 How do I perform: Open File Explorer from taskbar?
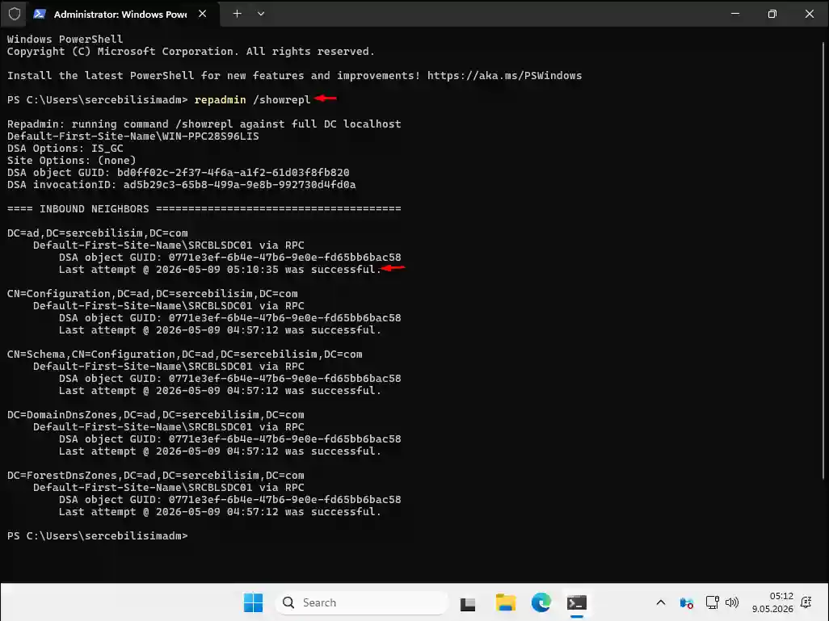tap(506, 602)
